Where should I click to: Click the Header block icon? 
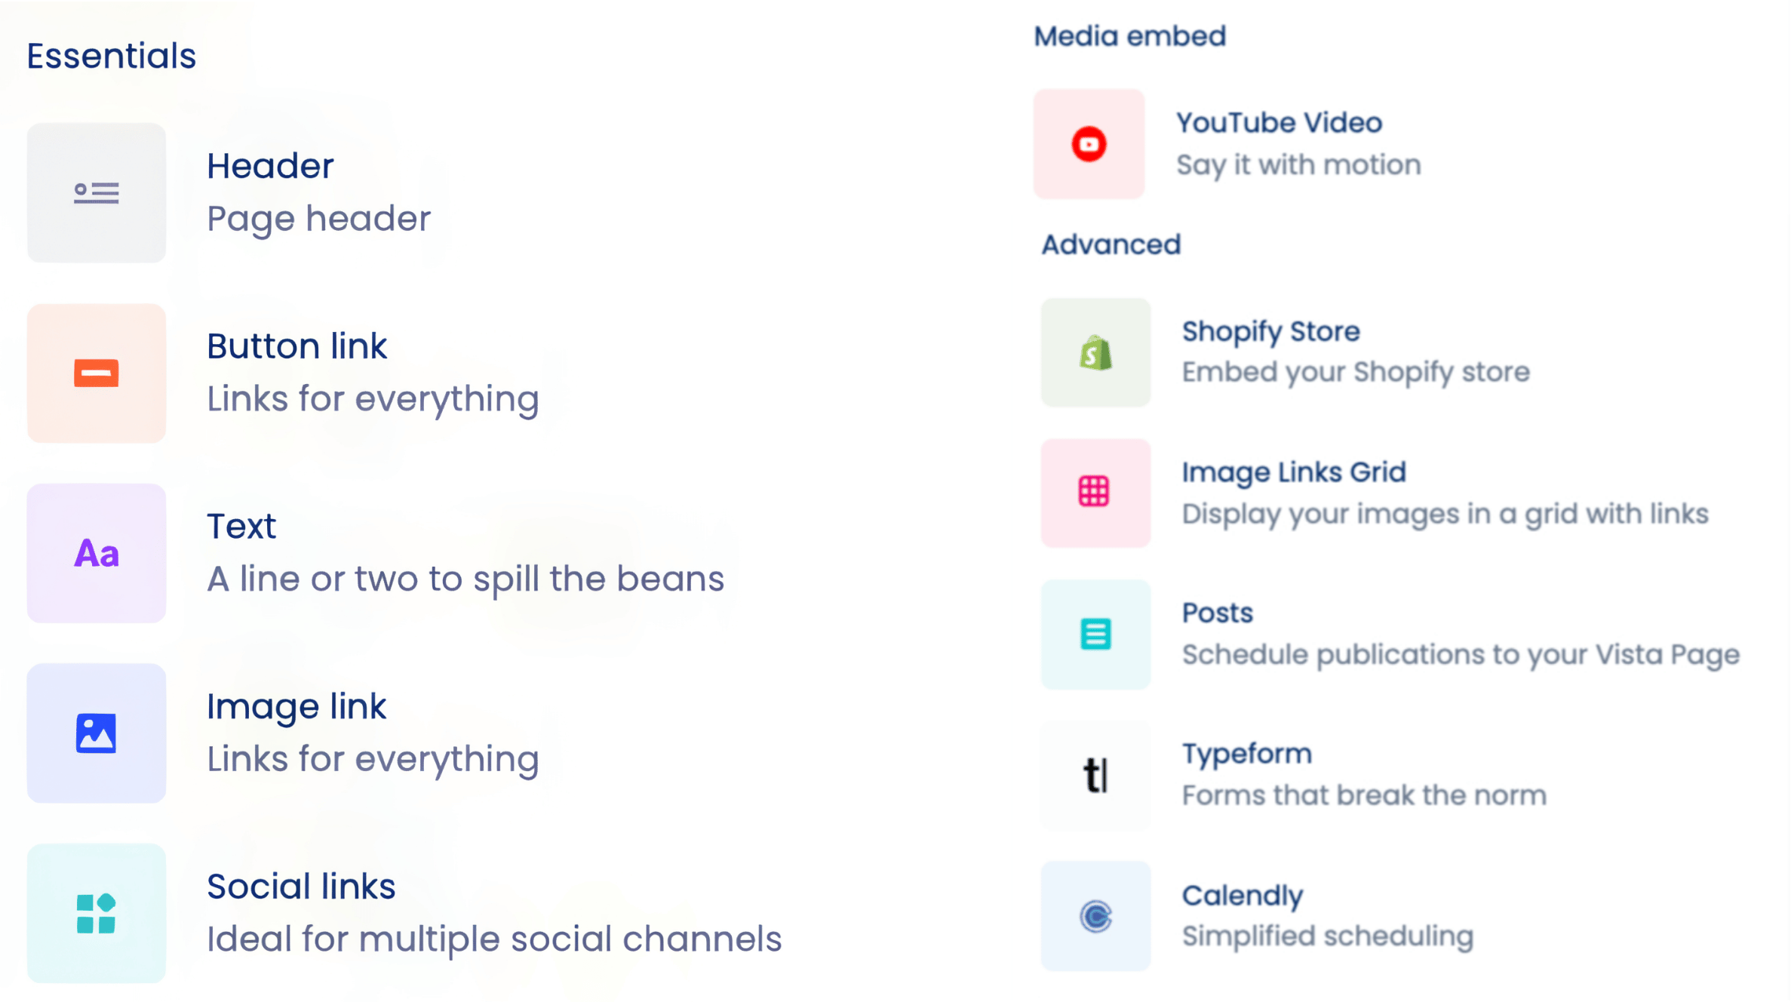[x=97, y=193]
